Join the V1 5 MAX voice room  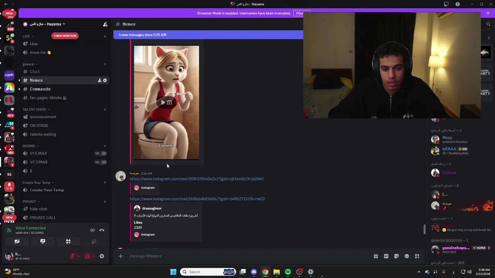pos(64,153)
